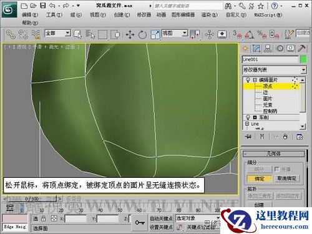This screenshot has height=234, width=312.
Task: Open Edit Named Selection Sets icon
Action: [x=289, y=34]
